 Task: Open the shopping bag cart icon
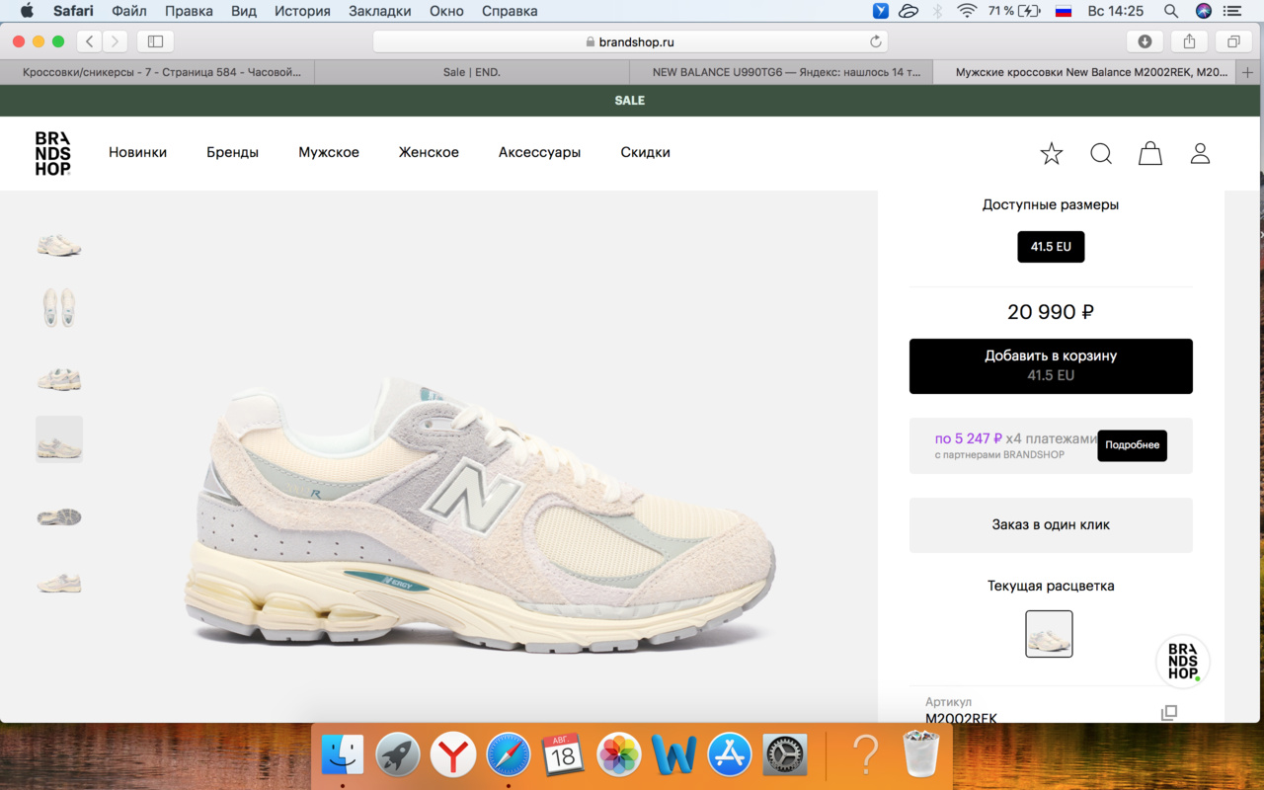click(x=1150, y=153)
